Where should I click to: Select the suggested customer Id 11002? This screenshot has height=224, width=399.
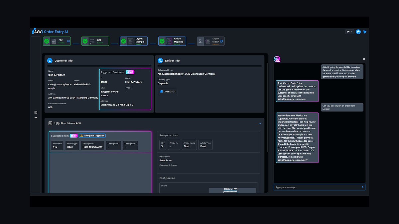(104, 82)
